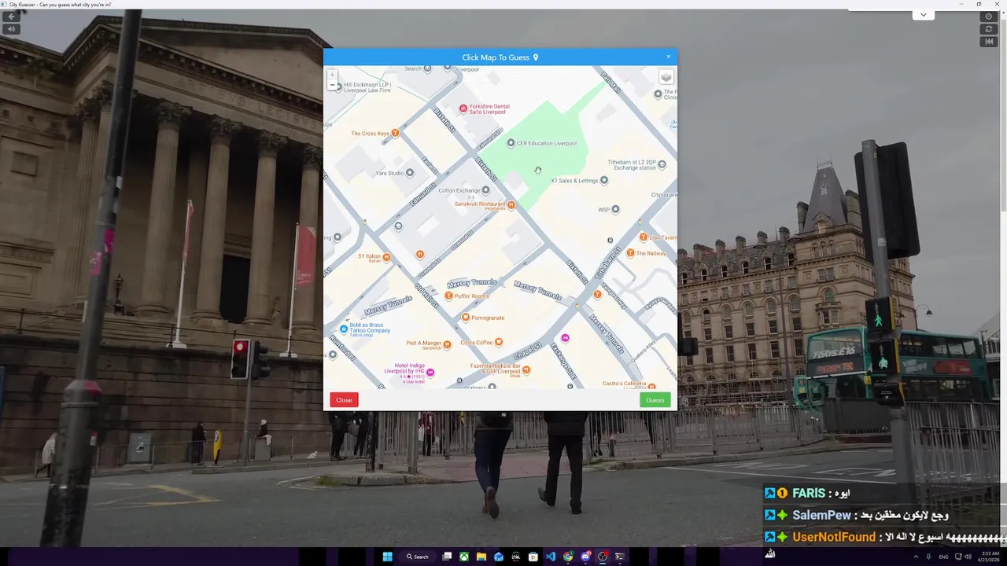Screen dimensions: 1007x566
Task: Zoom in the map with plus
Action: point(332,75)
